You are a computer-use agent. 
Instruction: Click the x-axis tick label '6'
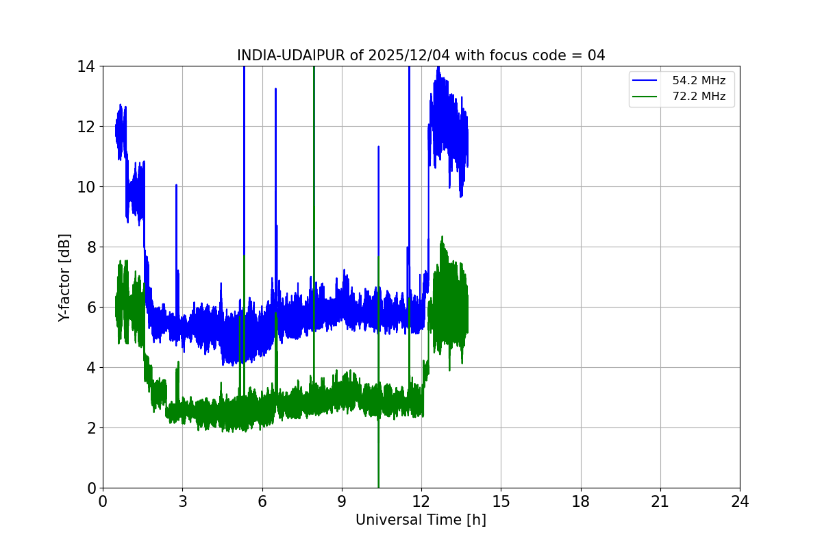[x=262, y=501]
